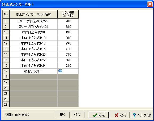This screenshot has width=154, height=121.
Task: Confirm with the 確定 checkmark button
Action: tap(99, 115)
